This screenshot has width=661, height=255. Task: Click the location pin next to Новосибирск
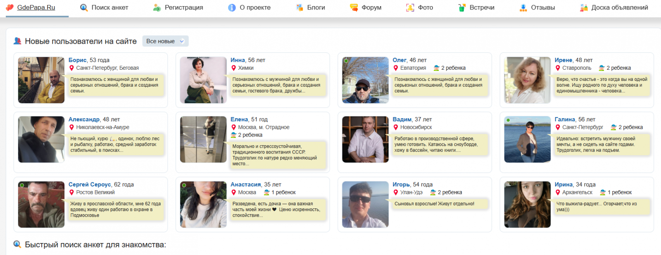[396, 127]
